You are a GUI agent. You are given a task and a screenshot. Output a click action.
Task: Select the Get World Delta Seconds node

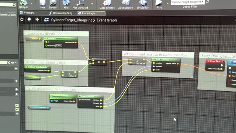38,69
